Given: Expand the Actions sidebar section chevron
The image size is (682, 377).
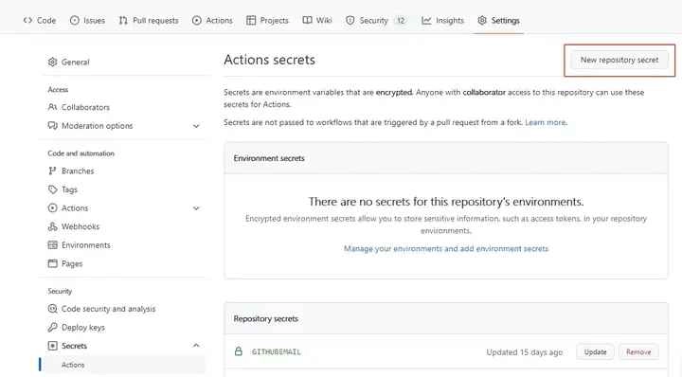Looking at the screenshot, I should (196, 208).
